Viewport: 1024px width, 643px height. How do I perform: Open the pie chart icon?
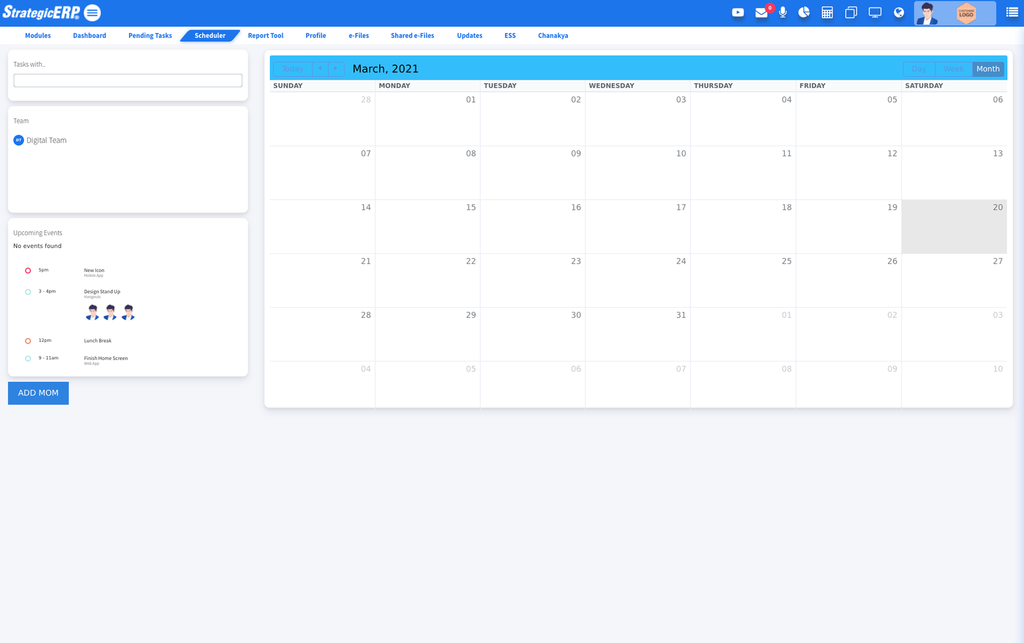click(x=804, y=13)
